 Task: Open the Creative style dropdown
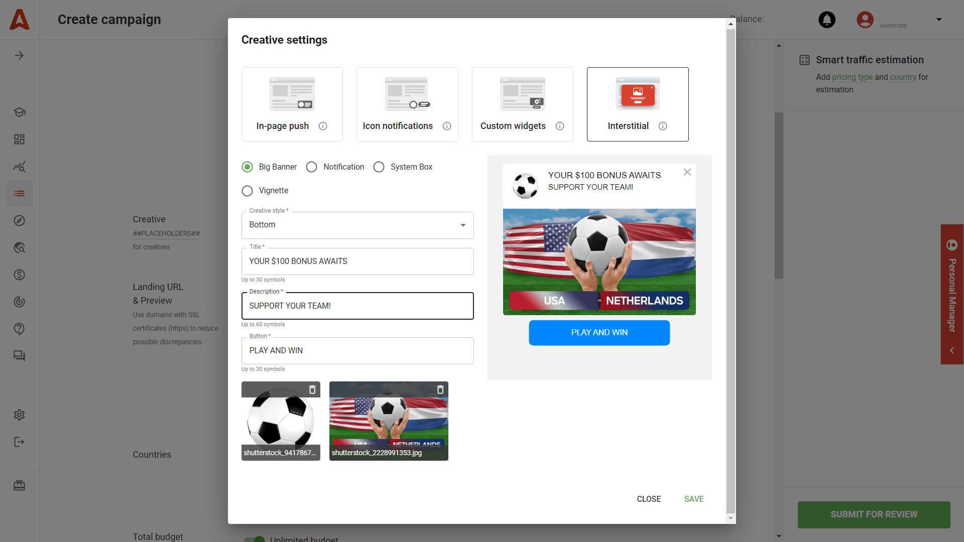[x=357, y=225]
